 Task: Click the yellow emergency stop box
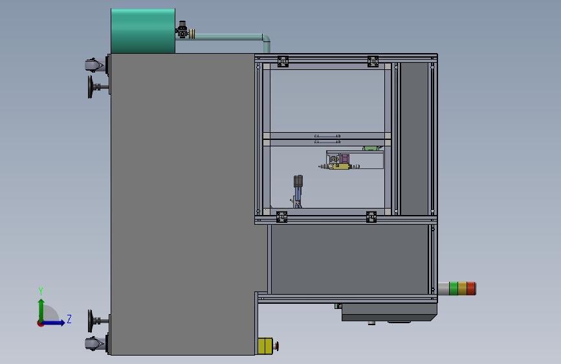coord(265,346)
